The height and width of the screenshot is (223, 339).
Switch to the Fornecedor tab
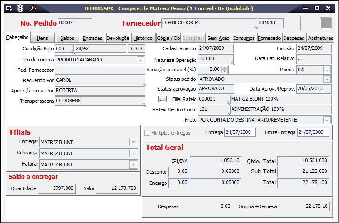(x=269, y=38)
